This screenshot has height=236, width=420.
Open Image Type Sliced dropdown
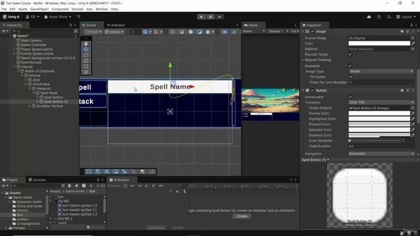point(381,71)
